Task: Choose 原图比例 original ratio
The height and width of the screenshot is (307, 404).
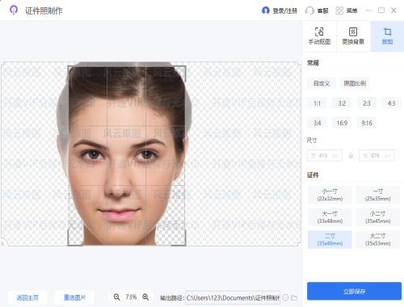Action: coord(355,83)
